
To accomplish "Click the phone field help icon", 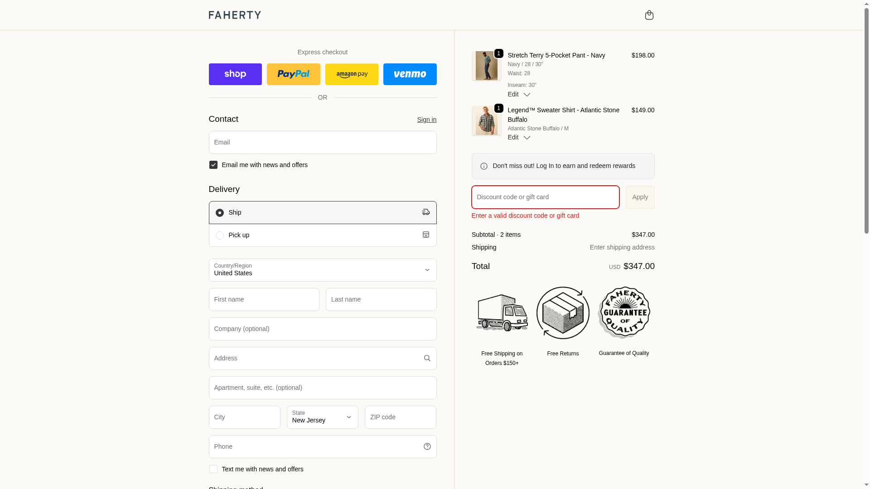I will [427, 446].
